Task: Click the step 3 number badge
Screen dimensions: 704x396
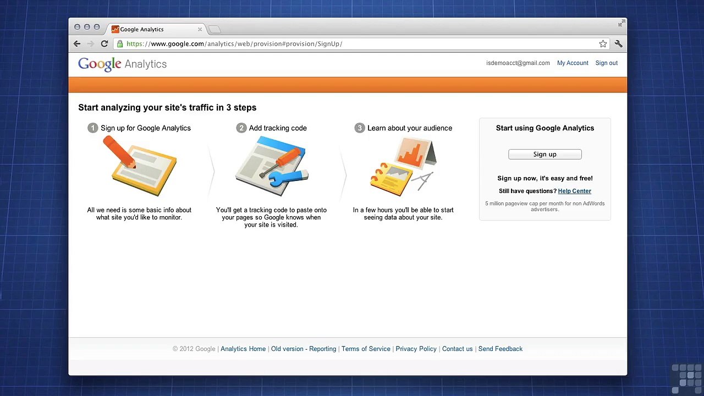Action: coord(360,128)
